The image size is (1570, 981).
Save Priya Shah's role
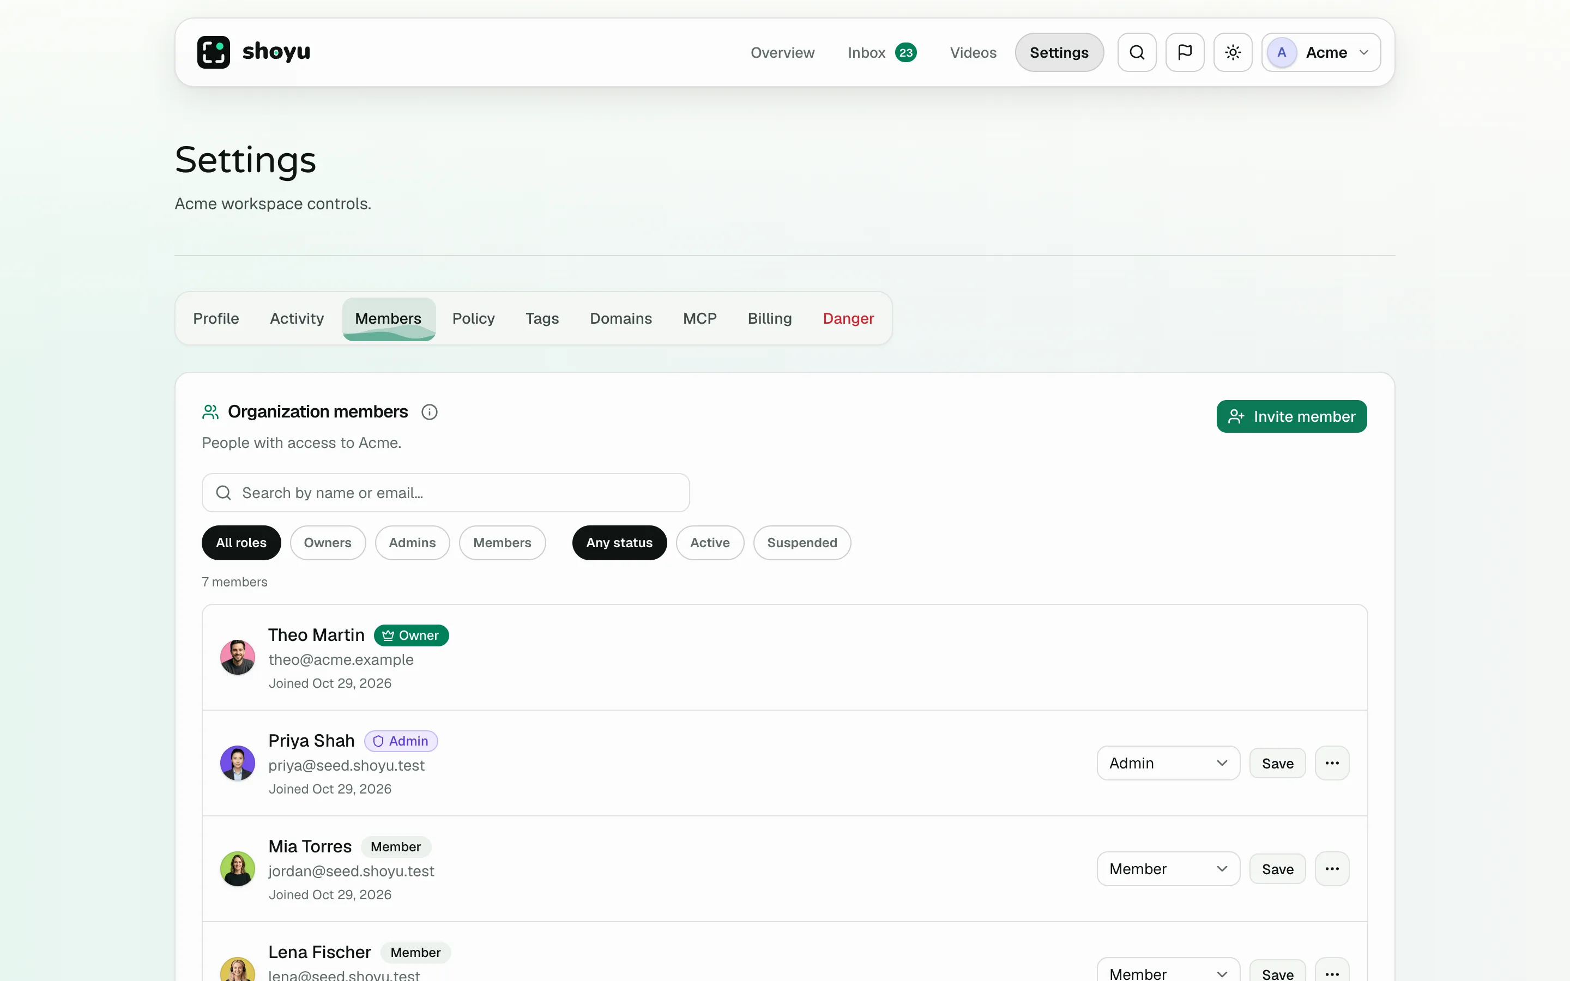1277,764
